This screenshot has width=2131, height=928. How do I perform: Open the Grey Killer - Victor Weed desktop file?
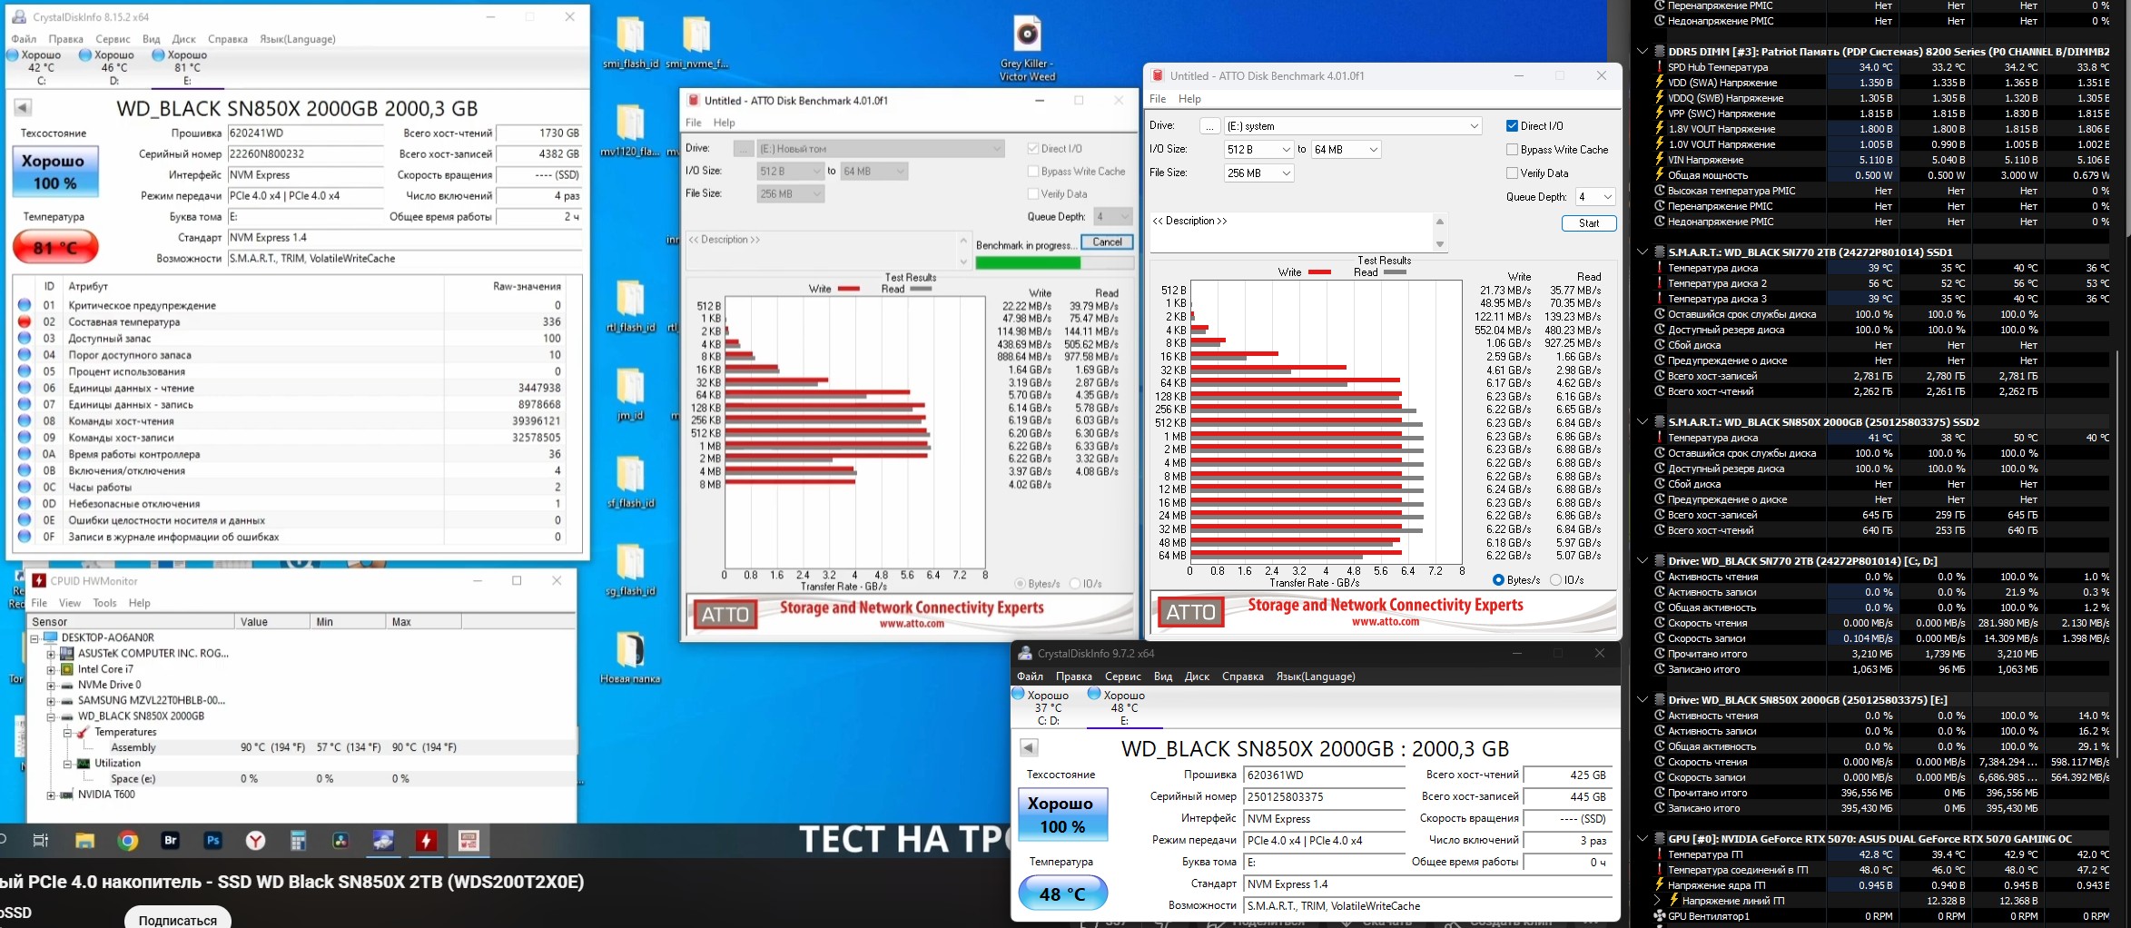tap(1027, 47)
